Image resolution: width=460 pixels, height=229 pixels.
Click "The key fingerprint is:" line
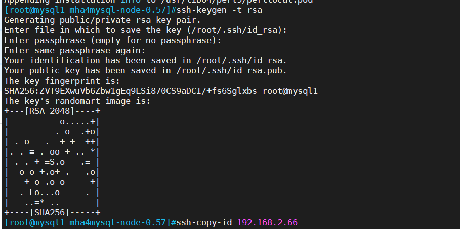[x=62, y=81]
